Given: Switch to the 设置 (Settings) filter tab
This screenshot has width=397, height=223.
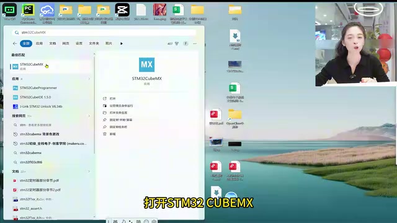Looking at the screenshot, I should coord(79,43).
